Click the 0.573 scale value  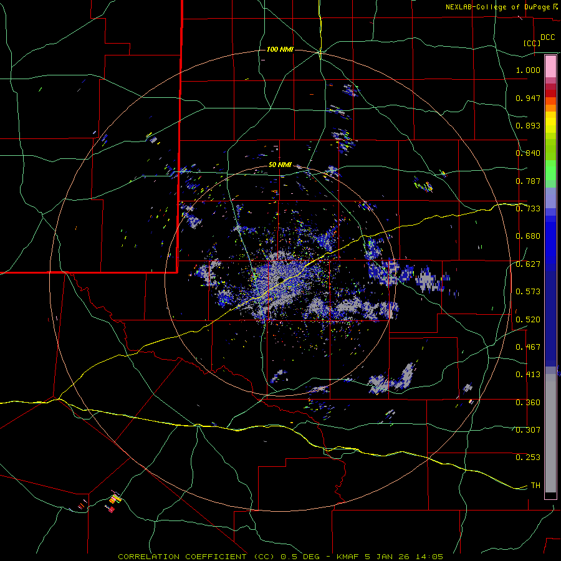pyautogui.click(x=528, y=292)
